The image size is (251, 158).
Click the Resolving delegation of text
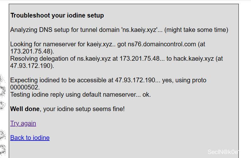[43, 59]
